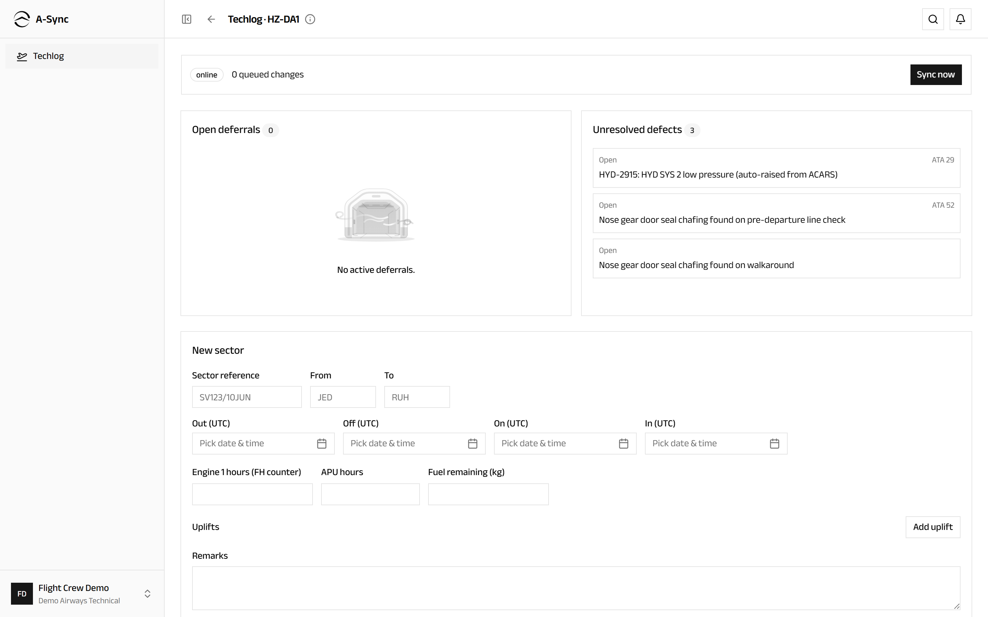Click the FD avatar badge
The image size is (988, 617).
tap(22, 594)
